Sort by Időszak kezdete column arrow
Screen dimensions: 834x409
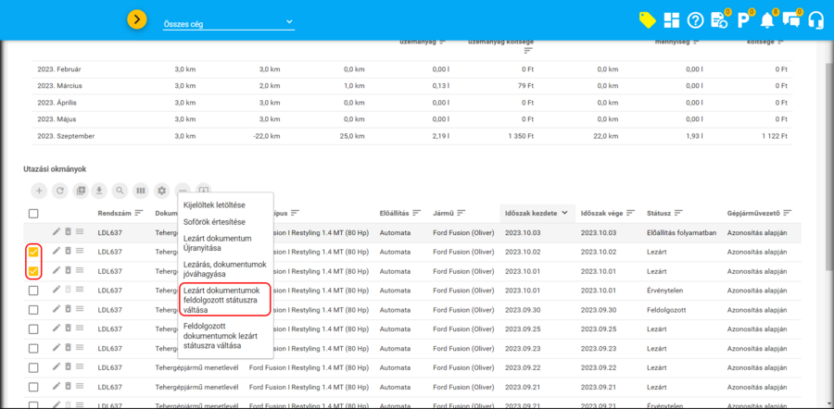563,213
